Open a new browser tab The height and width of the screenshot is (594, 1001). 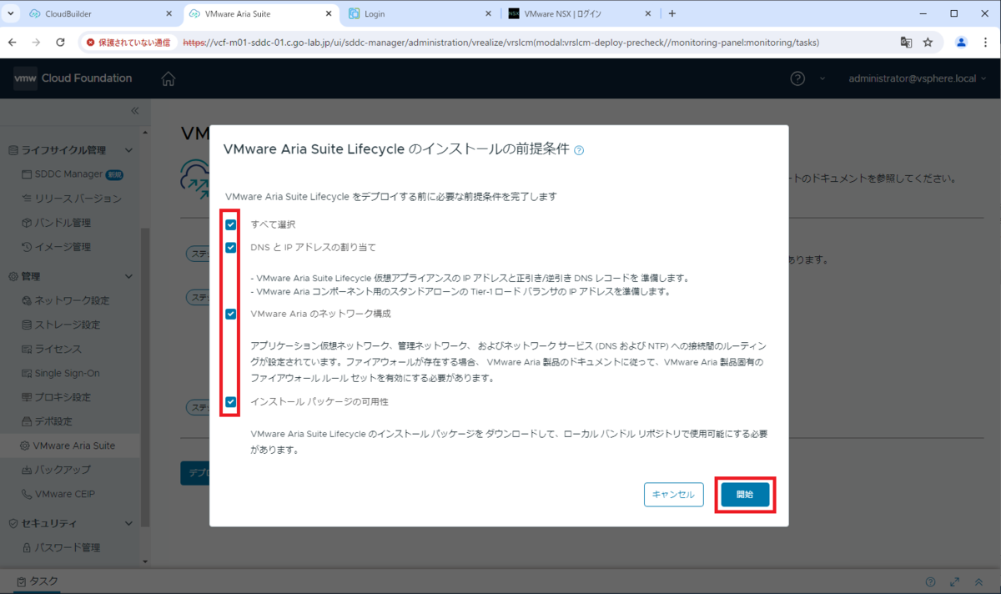[x=672, y=13]
